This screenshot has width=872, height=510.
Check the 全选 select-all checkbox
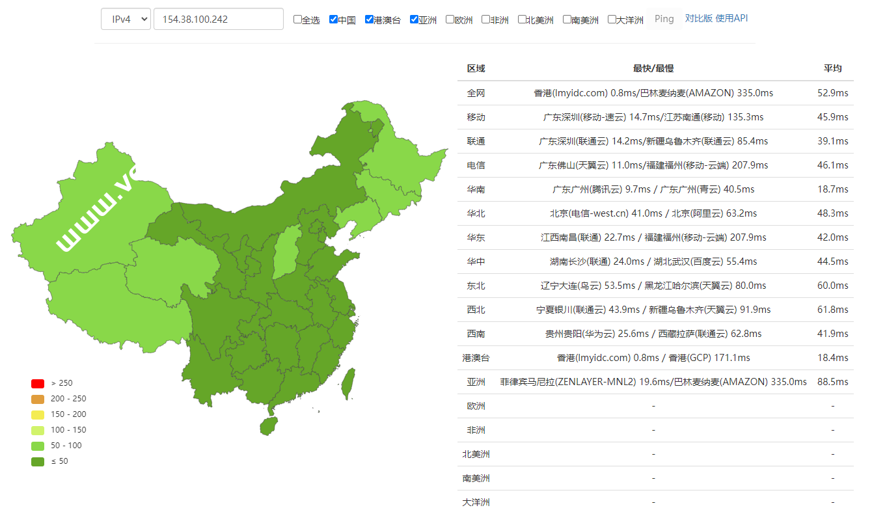297,20
